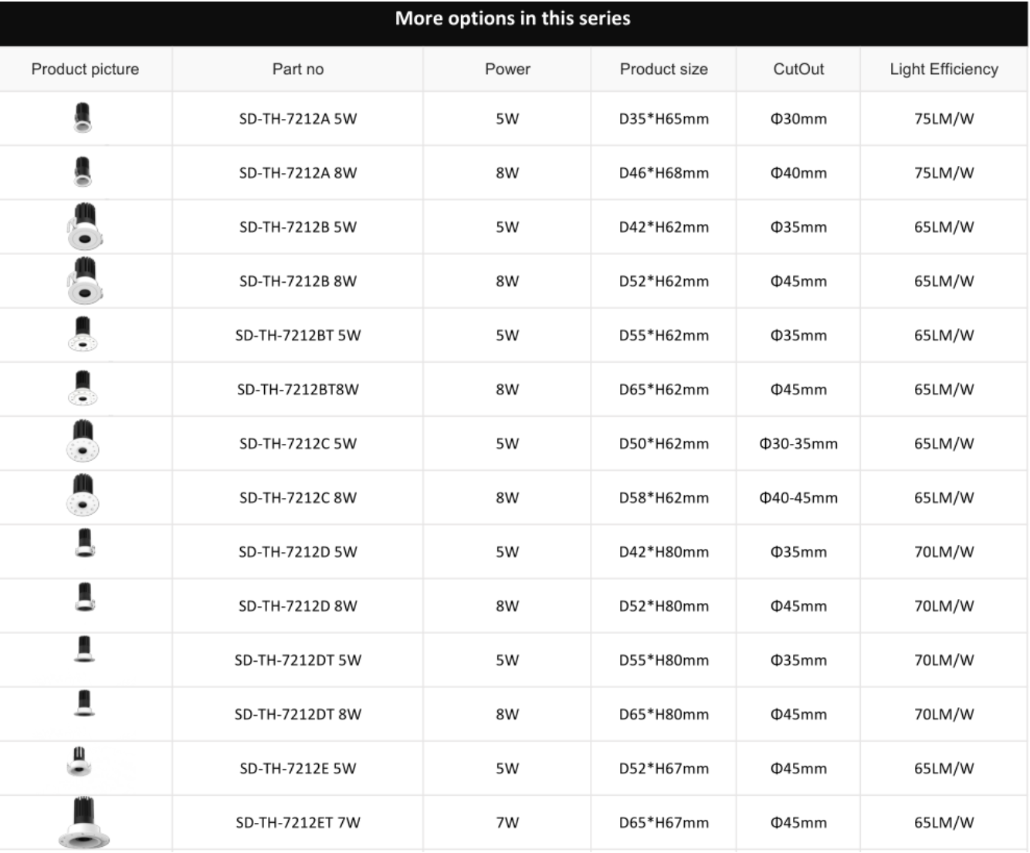This screenshot has width=1030, height=853.
Task: Select the Φ30-35mm cutout cell
Action: click(x=798, y=444)
